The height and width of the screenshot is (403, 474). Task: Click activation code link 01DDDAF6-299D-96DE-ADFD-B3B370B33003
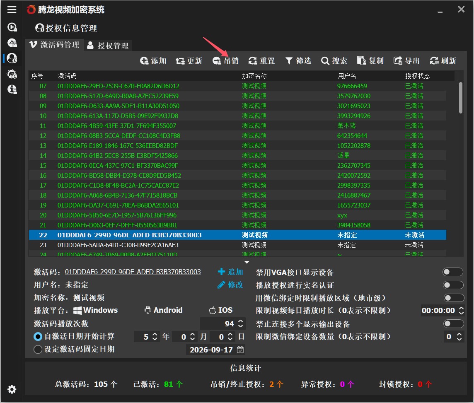point(133,272)
